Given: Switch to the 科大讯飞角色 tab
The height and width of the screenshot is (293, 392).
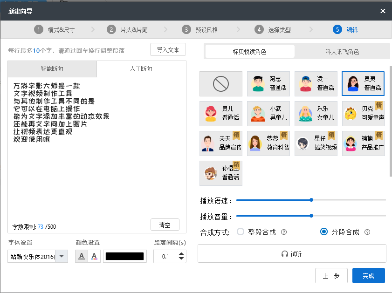Looking at the screenshot, I should coord(342,51).
